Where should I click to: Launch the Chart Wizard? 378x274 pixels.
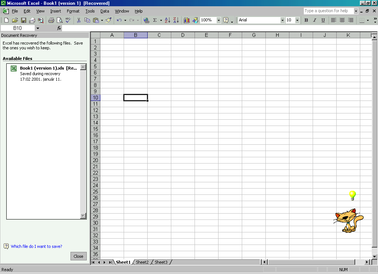click(186, 20)
